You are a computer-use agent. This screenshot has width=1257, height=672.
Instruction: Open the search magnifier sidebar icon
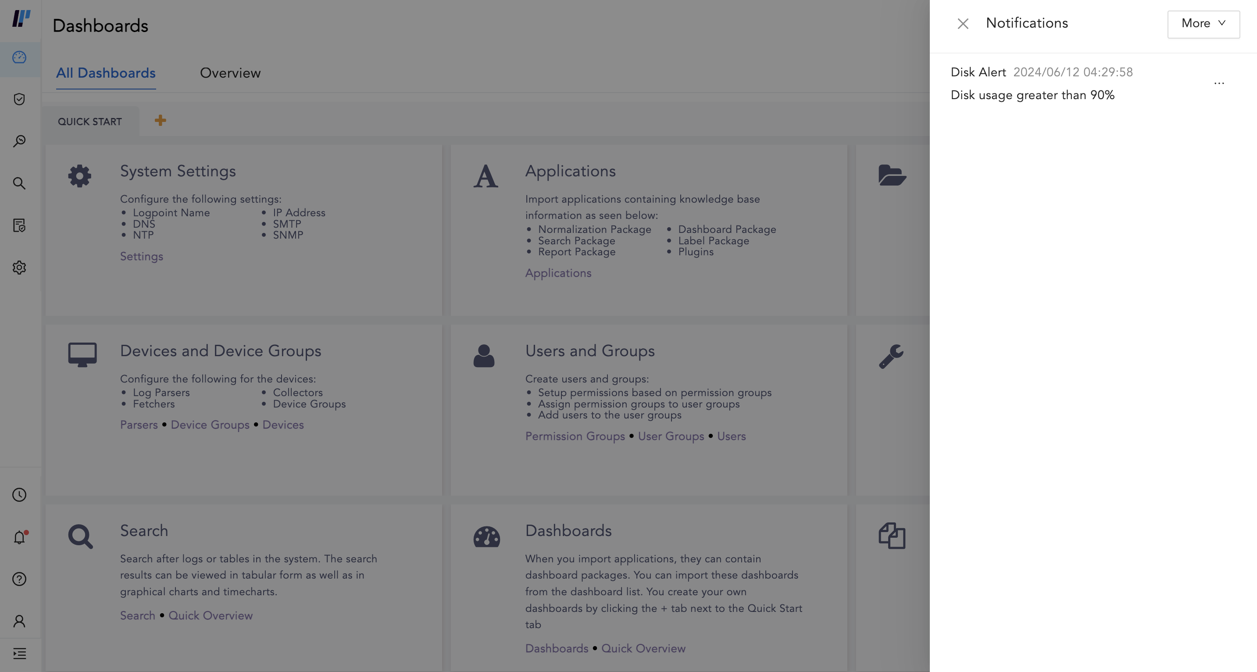click(x=20, y=183)
